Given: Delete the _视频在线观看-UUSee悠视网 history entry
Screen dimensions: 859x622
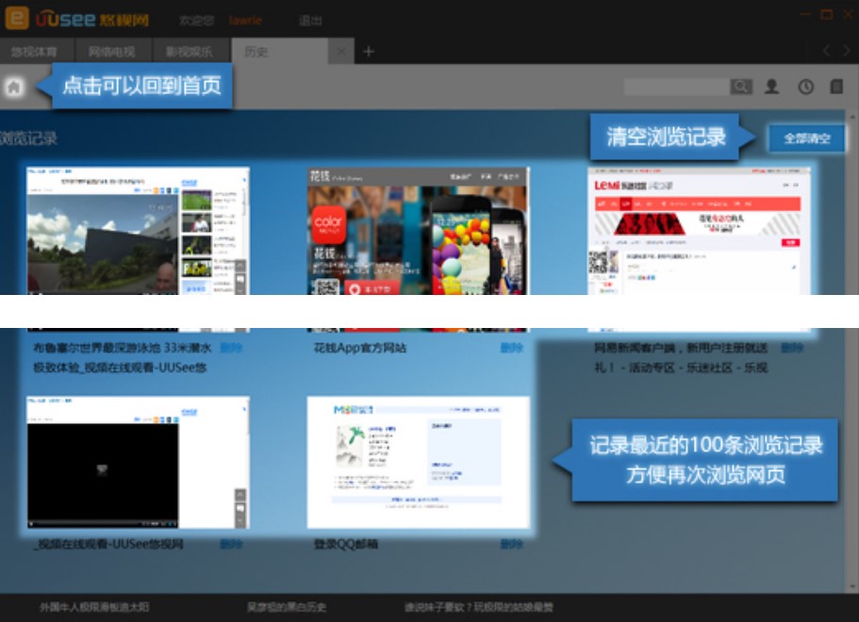Looking at the screenshot, I should click(x=231, y=545).
